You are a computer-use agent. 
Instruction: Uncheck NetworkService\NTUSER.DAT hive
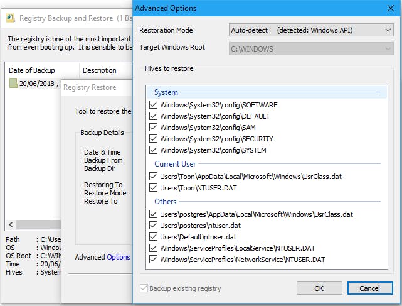(x=154, y=260)
